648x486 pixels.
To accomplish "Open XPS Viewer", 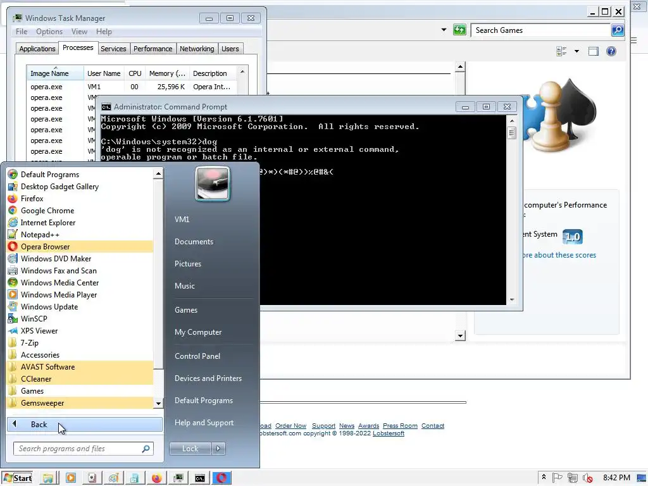I will coord(80,330).
